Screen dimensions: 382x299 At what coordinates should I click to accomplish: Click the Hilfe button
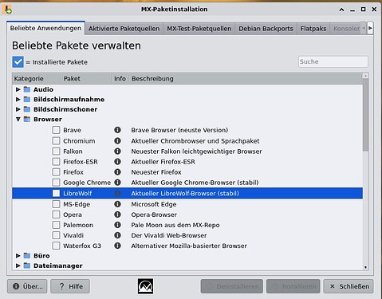tap(70, 286)
